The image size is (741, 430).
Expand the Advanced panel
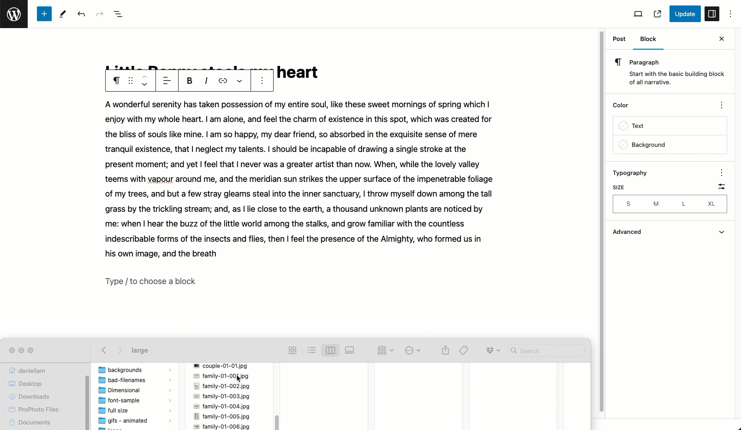[x=670, y=232]
